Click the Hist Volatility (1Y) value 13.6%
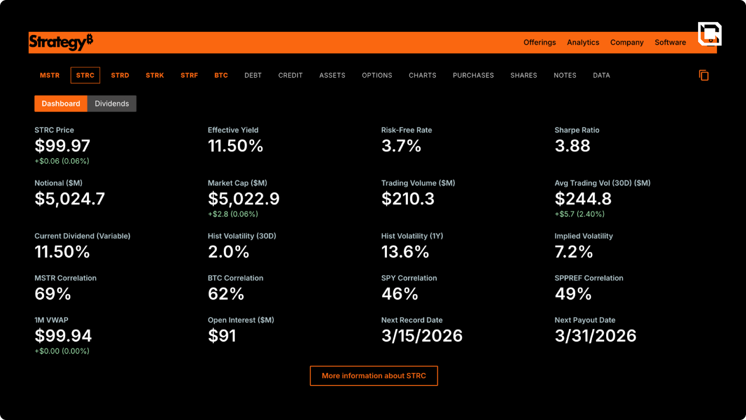The image size is (746, 420). pyautogui.click(x=405, y=252)
